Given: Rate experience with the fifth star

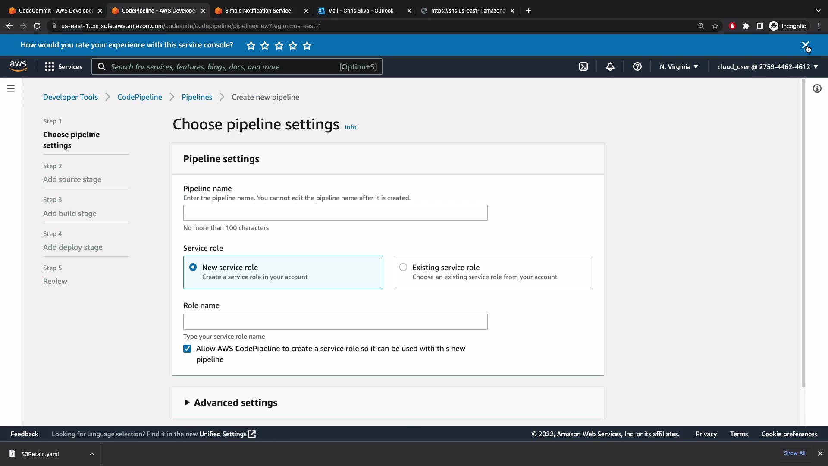Looking at the screenshot, I should (307, 45).
